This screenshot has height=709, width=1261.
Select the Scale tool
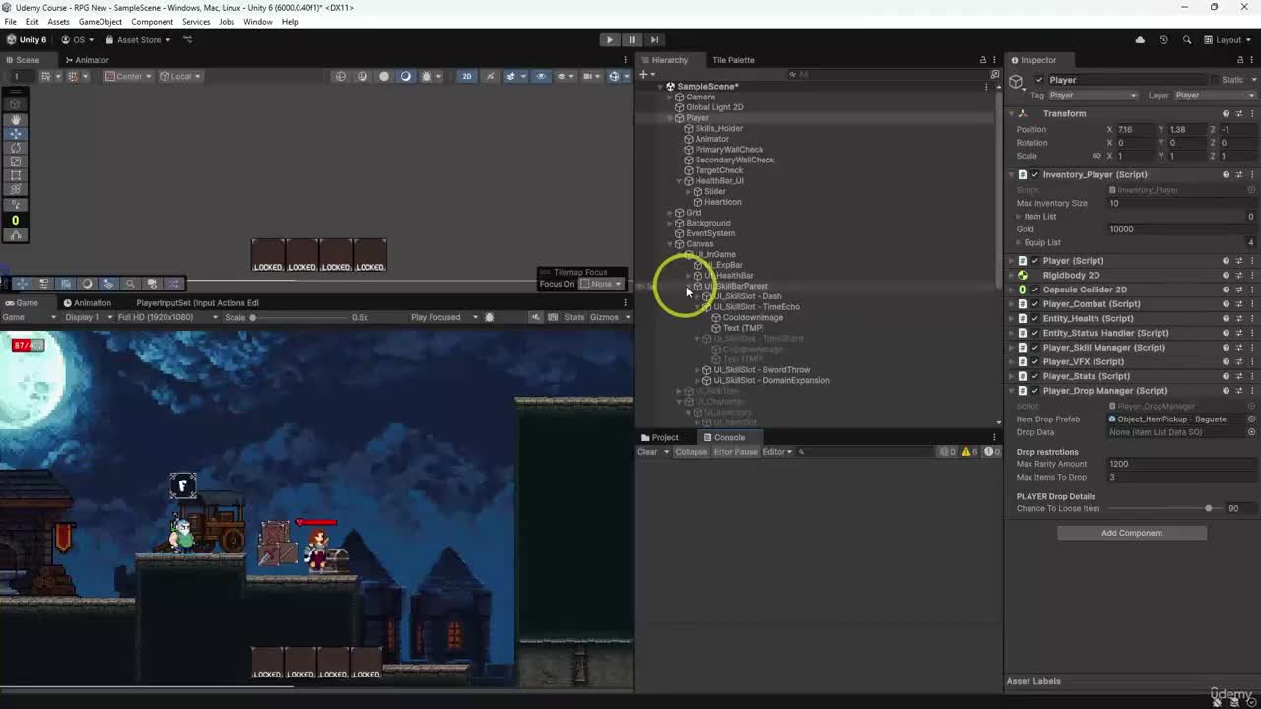coord(15,161)
